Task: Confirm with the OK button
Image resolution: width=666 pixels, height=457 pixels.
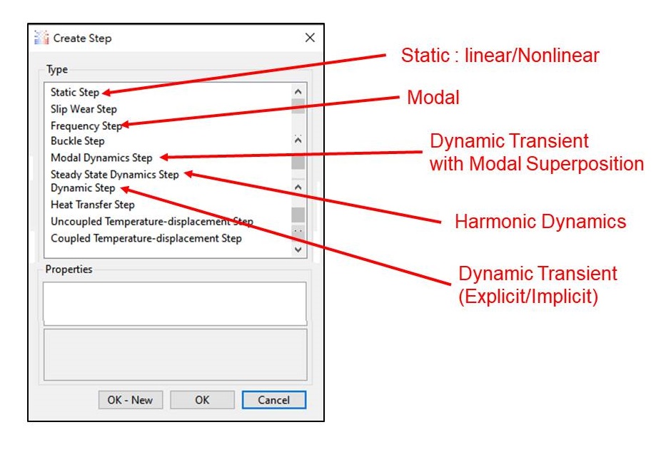Action: click(202, 400)
